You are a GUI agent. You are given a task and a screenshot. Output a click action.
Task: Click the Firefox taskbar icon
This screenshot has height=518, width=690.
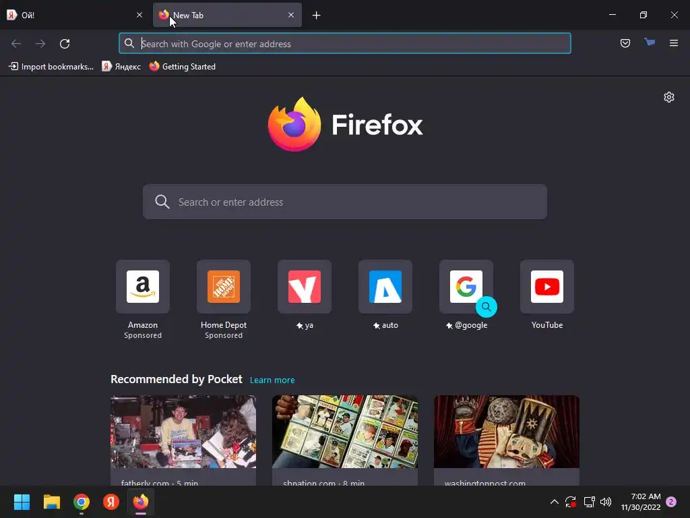(x=141, y=502)
